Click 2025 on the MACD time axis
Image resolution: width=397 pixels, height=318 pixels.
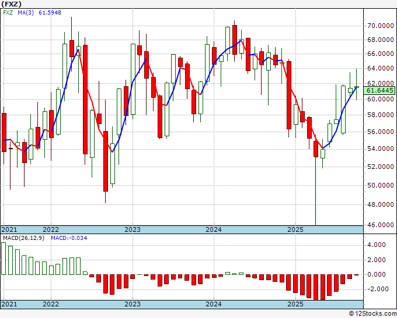coord(295,304)
